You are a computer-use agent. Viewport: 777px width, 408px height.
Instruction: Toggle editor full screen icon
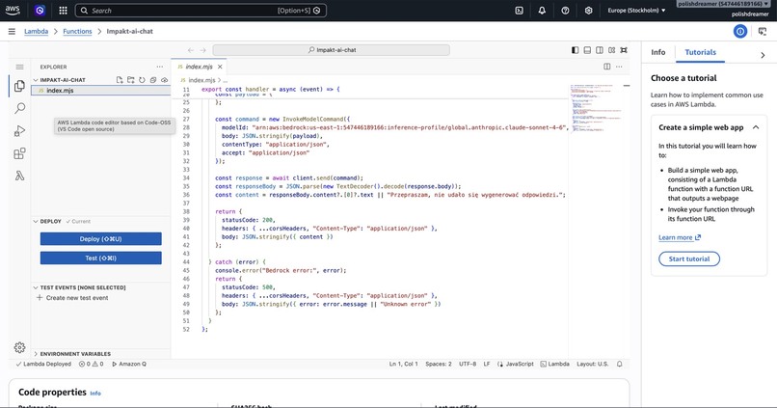(624, 50)
